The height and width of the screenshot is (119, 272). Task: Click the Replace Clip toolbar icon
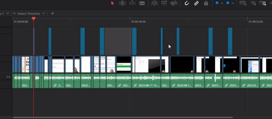coord(174,3)
